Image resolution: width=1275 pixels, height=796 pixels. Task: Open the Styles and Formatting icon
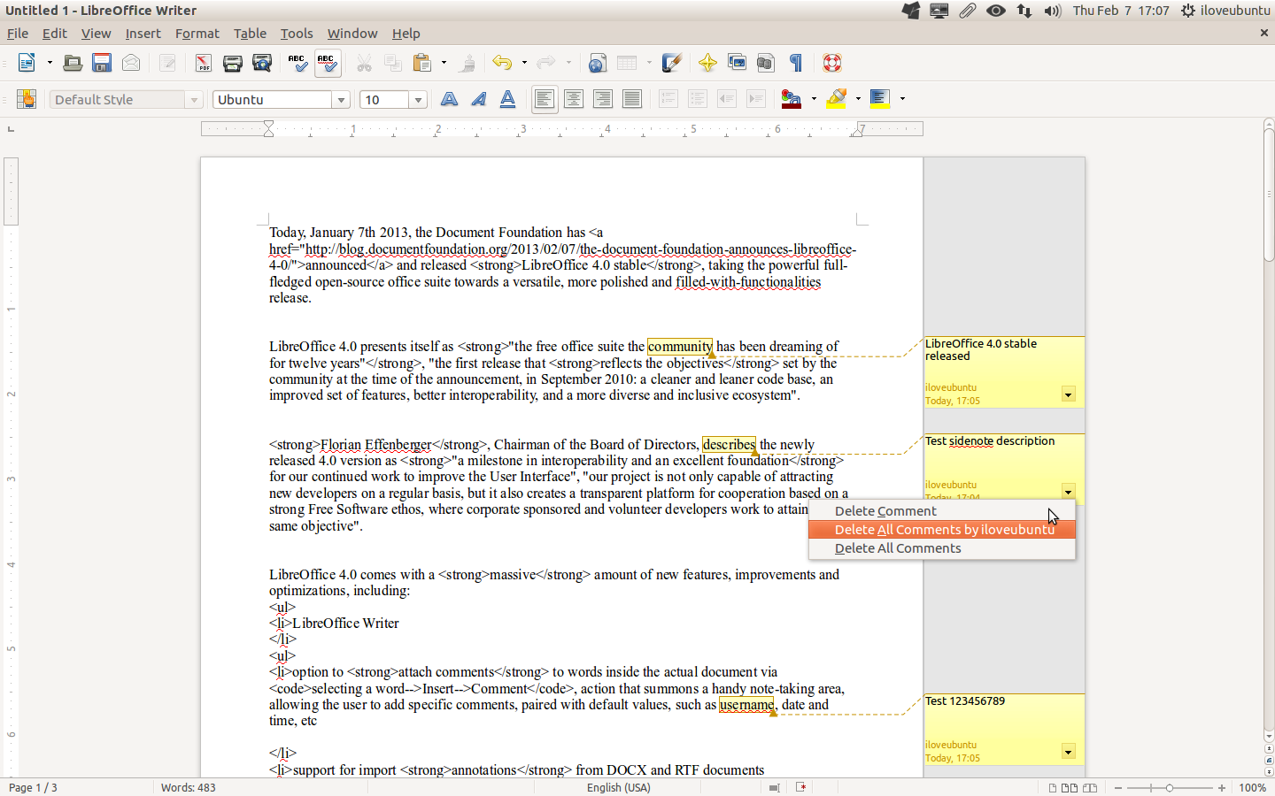point(26,99)
